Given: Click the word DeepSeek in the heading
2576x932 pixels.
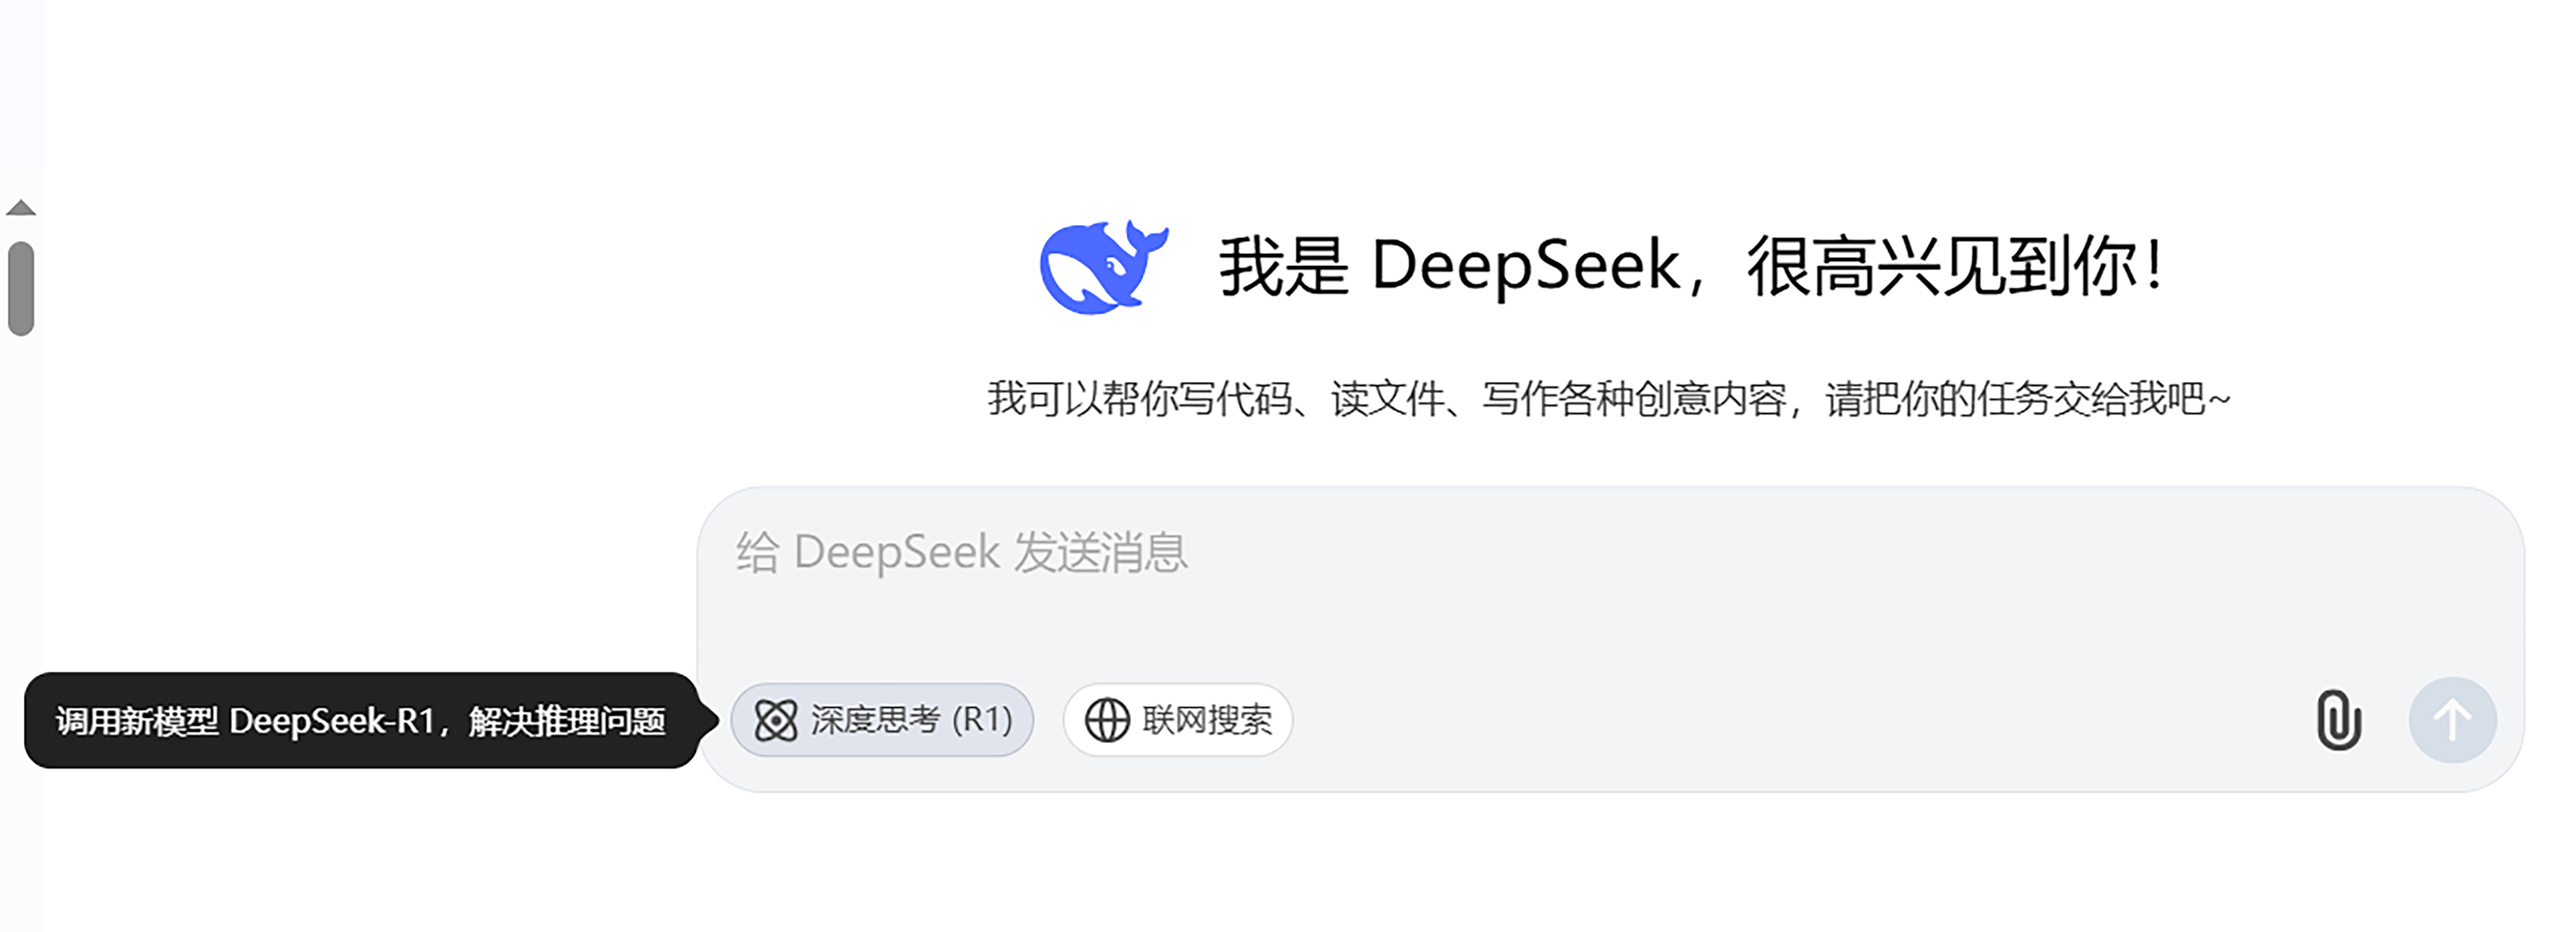Looking at the screenshot, I should pyautogui.click(x=1526, y=266).
